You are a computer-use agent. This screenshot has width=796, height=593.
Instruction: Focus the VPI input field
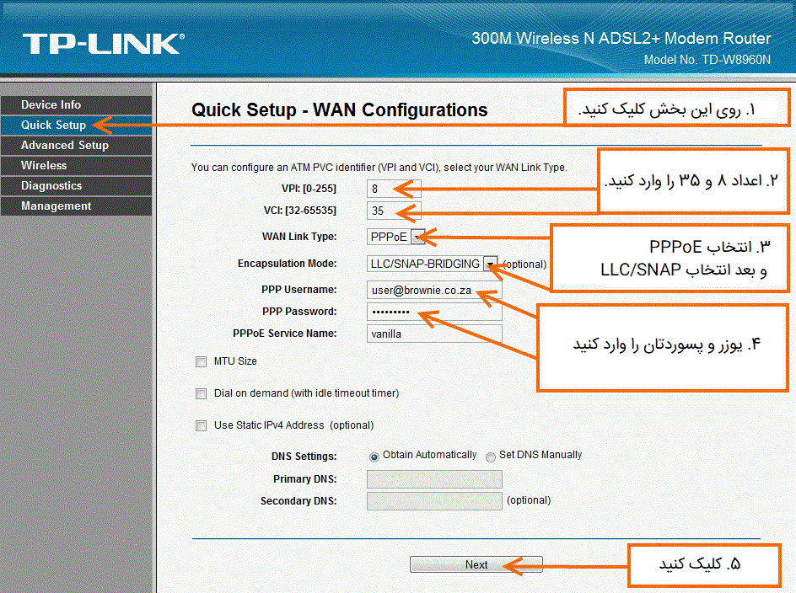[394, 189]
